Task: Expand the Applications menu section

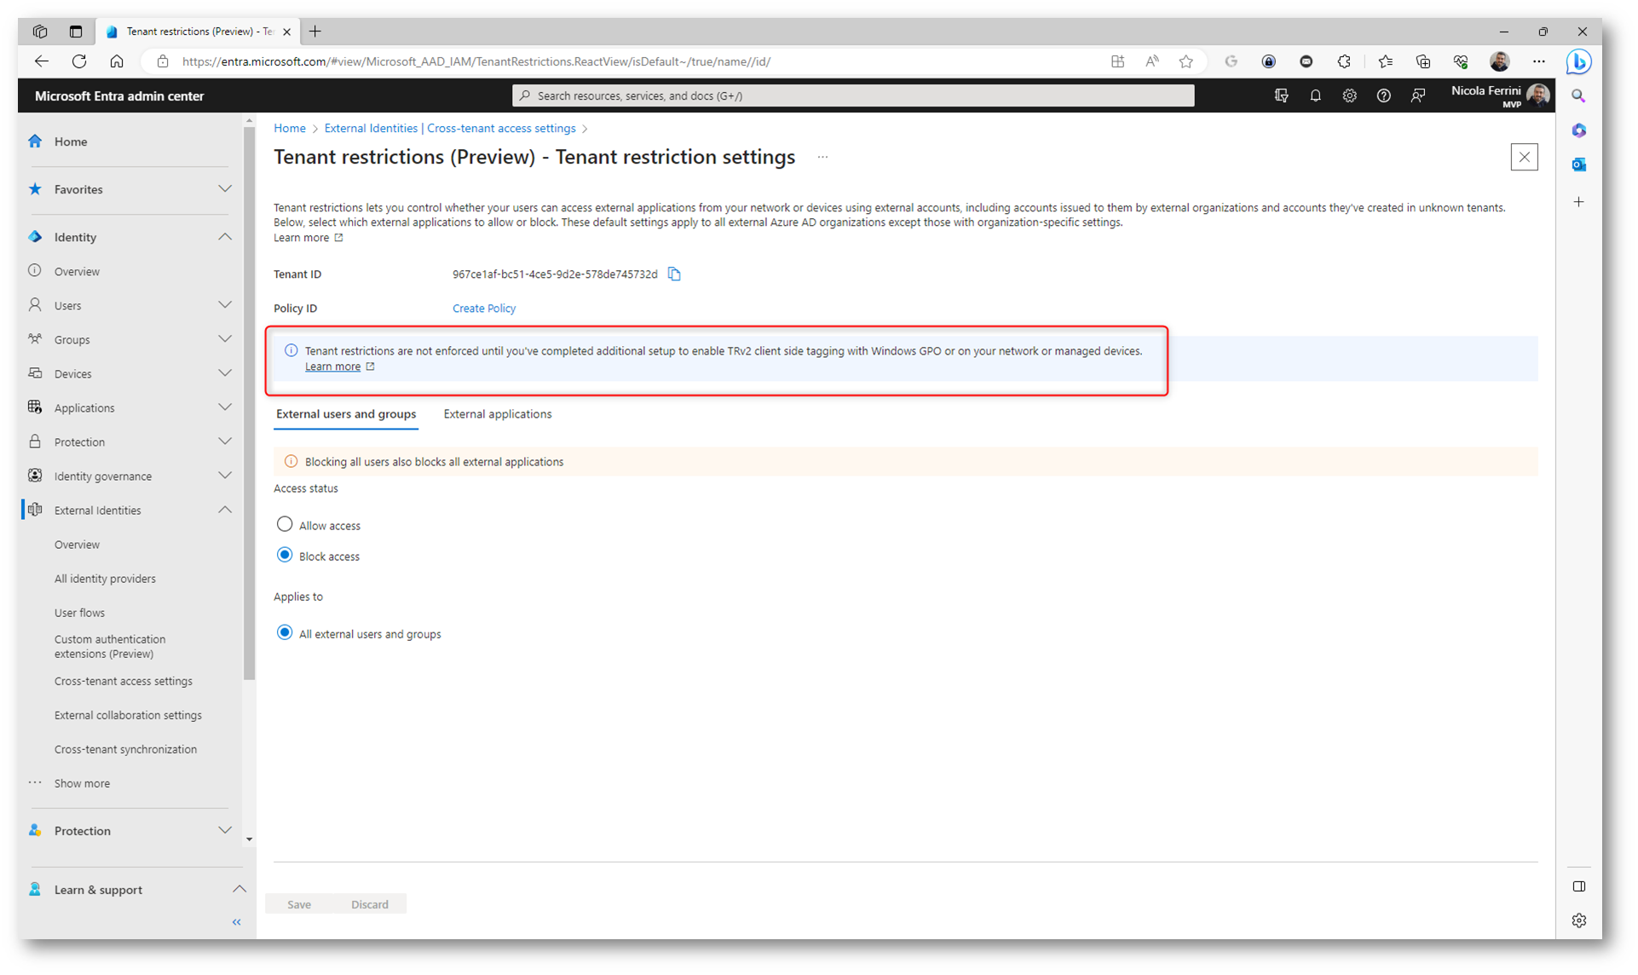Action: point(224,407)
